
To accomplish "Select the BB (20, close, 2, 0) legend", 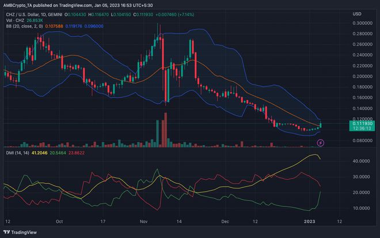I will pos(22,26).
